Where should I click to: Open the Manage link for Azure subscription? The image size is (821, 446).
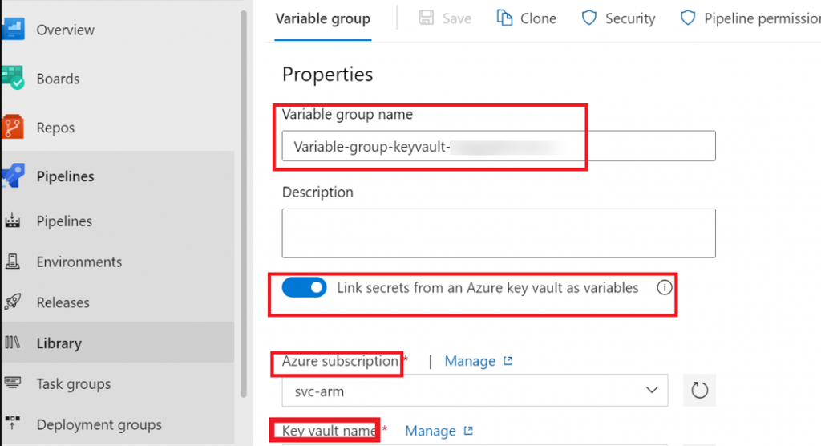[x=470, y=361]
